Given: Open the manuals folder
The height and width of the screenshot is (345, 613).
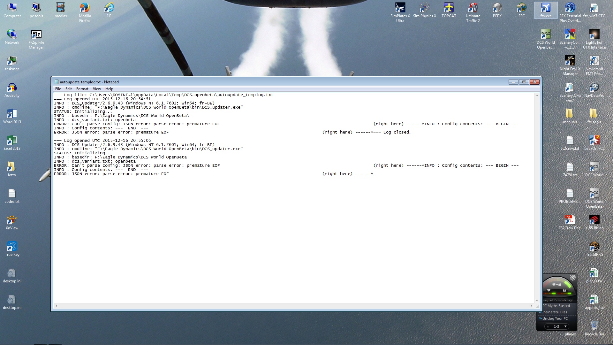Looking at the screenshot, I should [570, 116].
